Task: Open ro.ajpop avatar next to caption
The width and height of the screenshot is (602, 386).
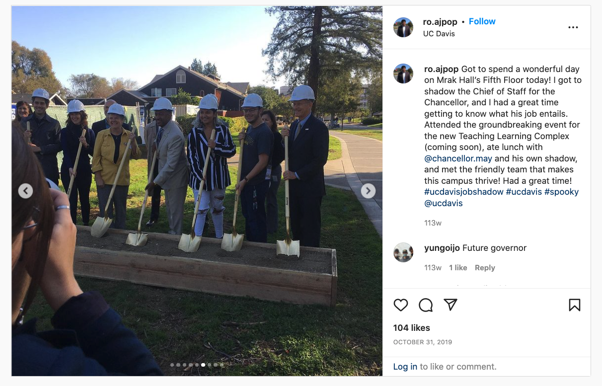Action: click(x=403, y=74)
